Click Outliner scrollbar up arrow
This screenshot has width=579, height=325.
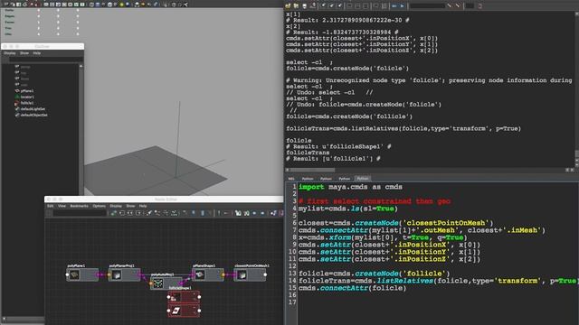click(81, 66)
